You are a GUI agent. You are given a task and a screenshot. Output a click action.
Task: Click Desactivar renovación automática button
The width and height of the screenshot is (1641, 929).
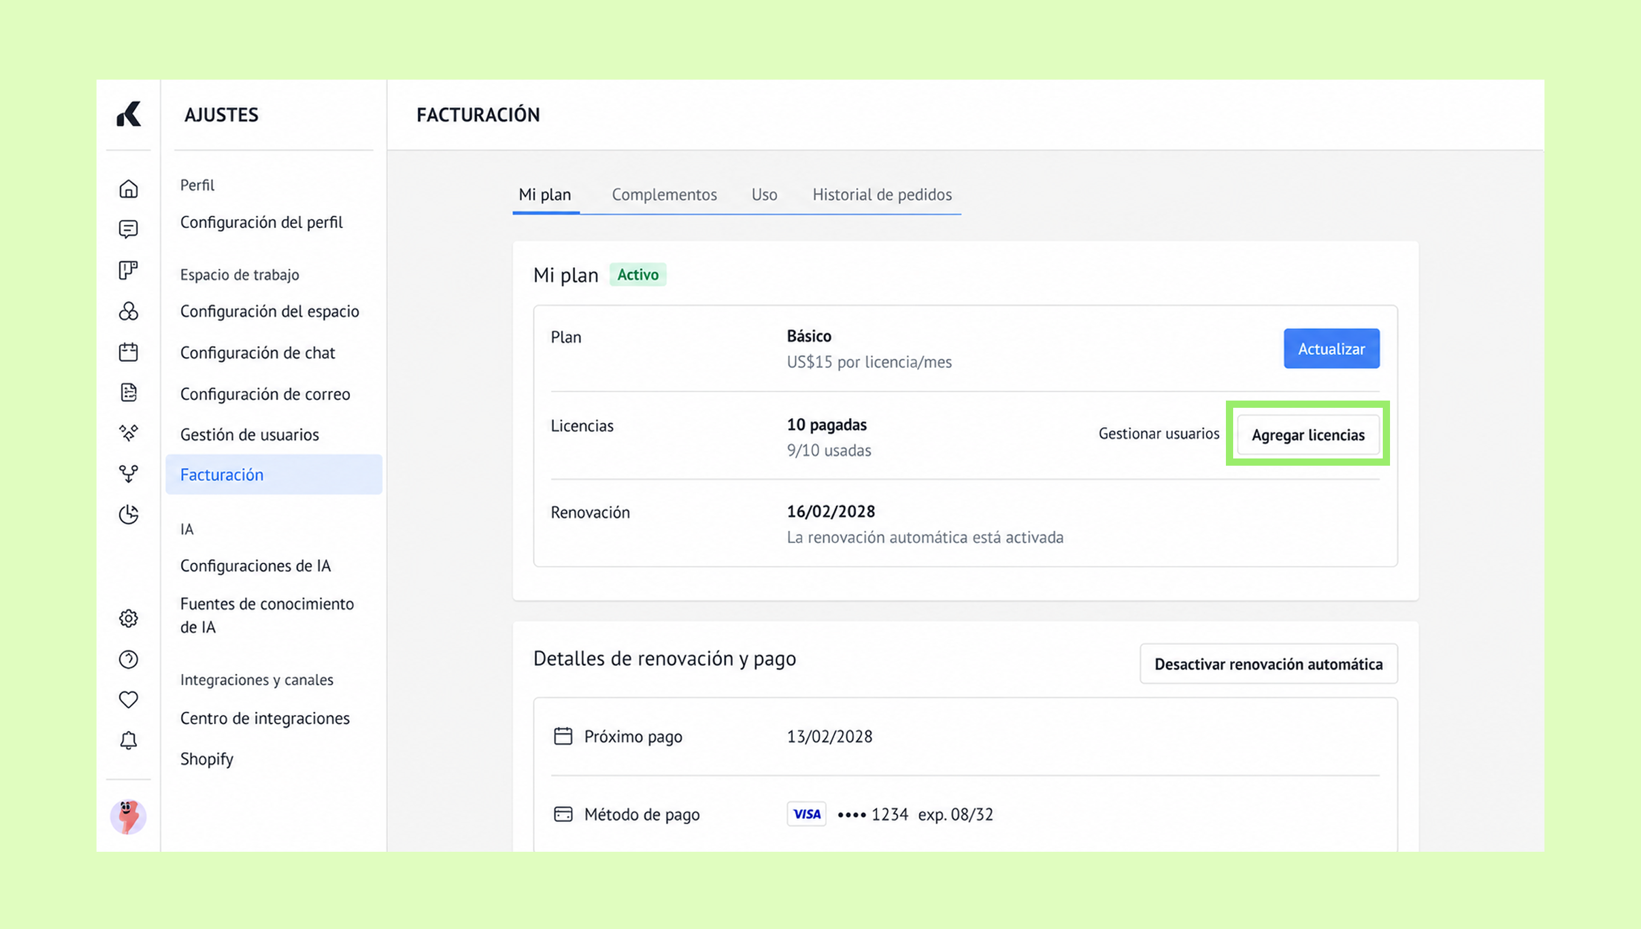tap(1268, 664)
